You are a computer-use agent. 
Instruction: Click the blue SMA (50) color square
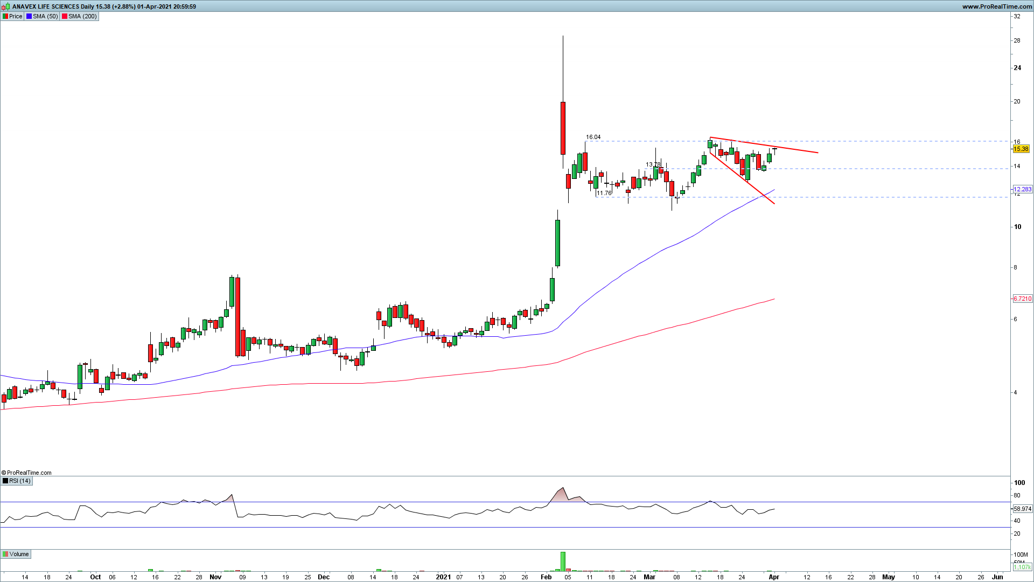point(29,16)
